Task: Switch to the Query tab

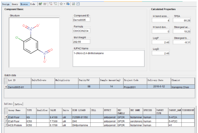Action: tap(15, 4)
